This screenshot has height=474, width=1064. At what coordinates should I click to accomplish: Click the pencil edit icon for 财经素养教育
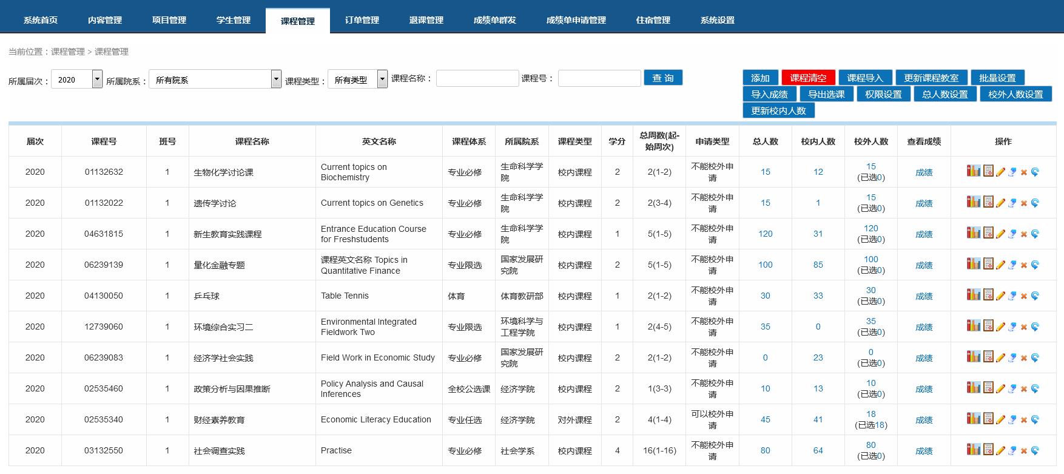(x=1000, y=419)
